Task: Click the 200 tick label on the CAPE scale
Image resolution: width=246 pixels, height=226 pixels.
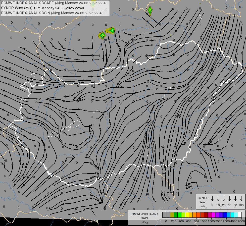Action: (x=174, y=221)
